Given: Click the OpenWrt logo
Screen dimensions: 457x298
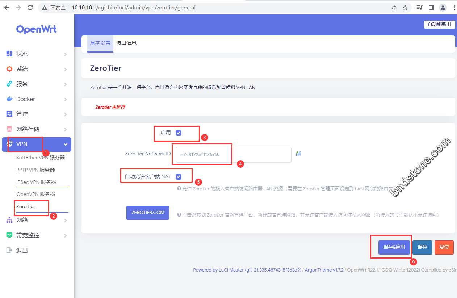Looking at the screenshot, I should 37,29.
